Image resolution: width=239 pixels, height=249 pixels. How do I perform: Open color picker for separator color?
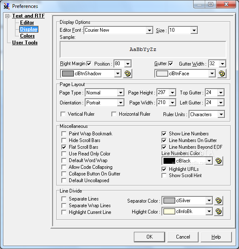[219, 201]
